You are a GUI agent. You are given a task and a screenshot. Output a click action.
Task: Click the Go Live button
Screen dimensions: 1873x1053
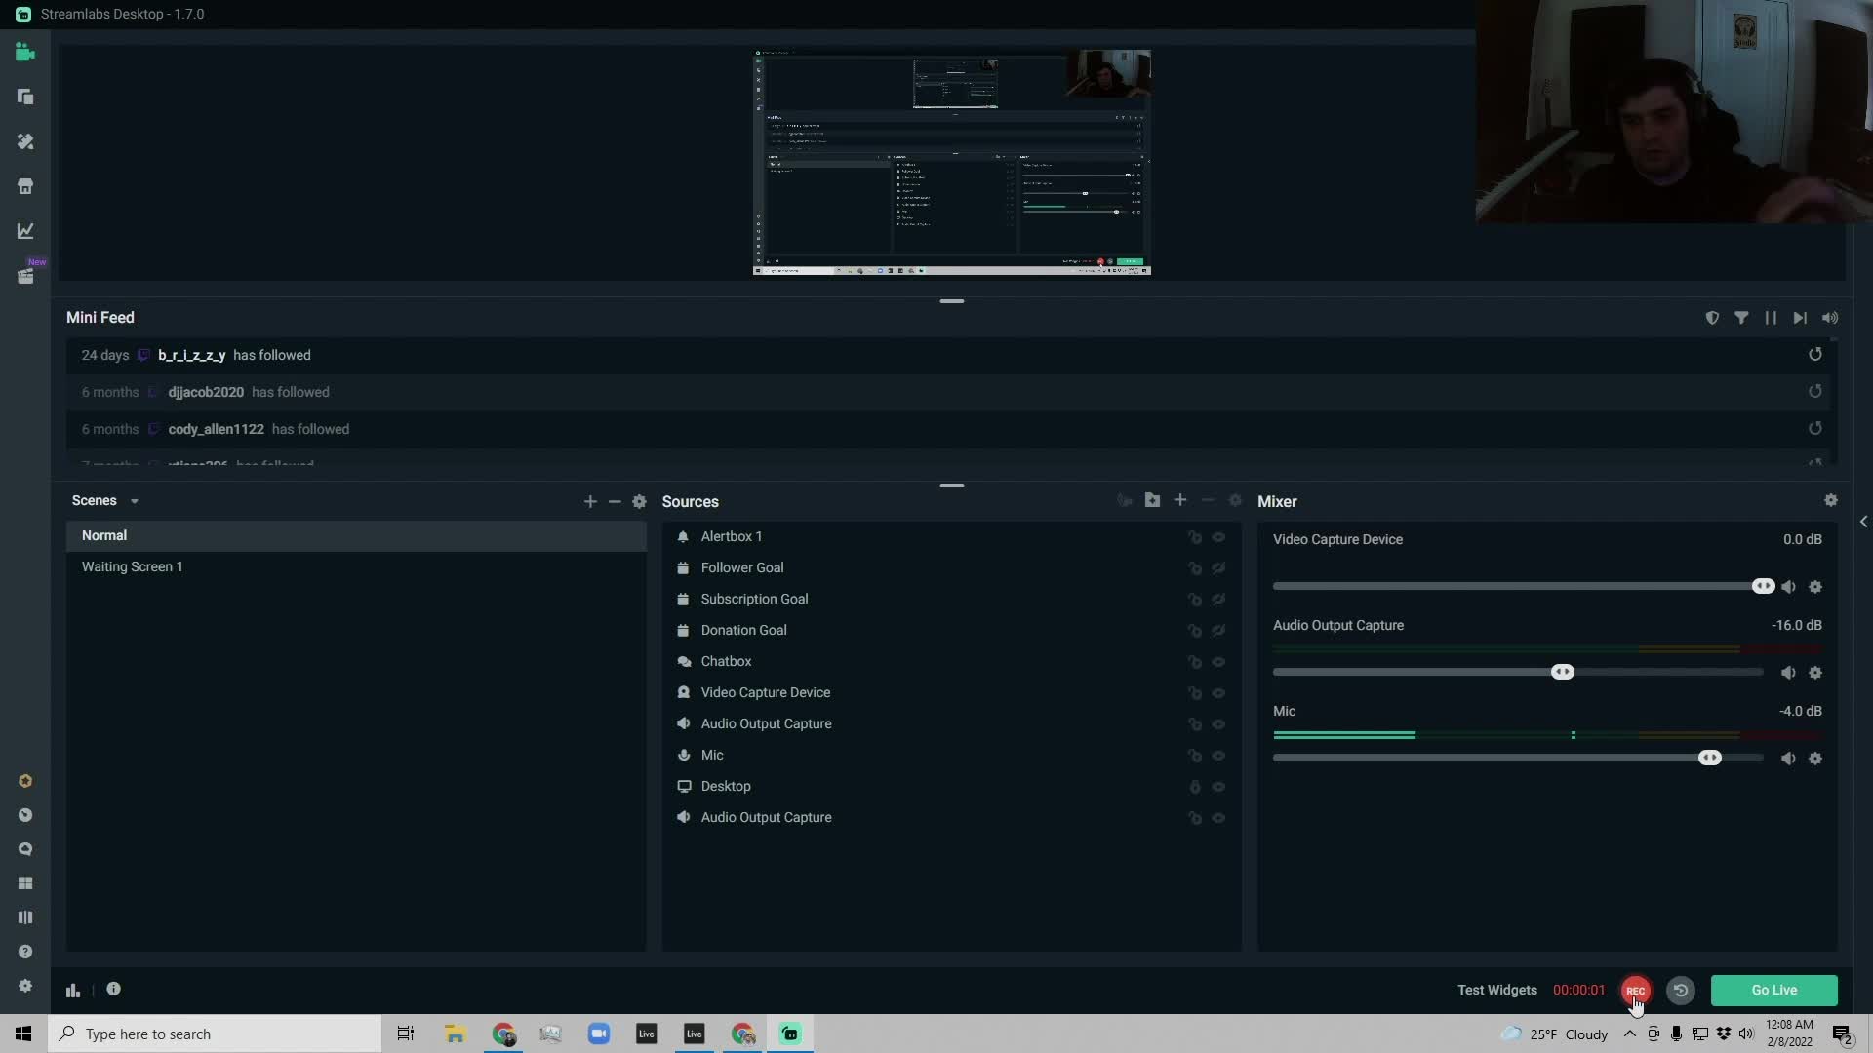(x=1773, y=990)
